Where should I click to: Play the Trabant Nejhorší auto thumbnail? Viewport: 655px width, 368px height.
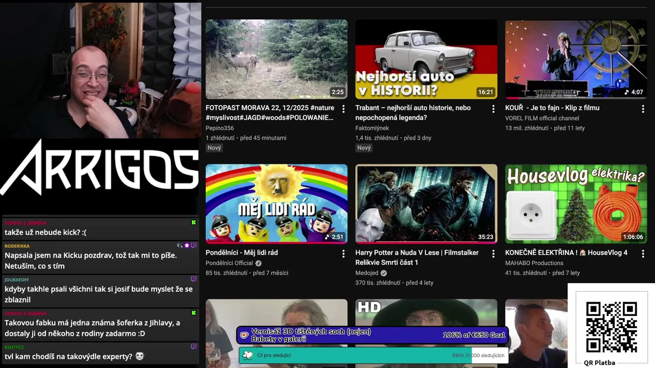coord(426,59)
